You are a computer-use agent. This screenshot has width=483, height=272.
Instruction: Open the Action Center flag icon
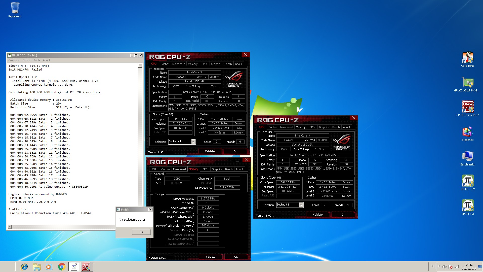451,267
